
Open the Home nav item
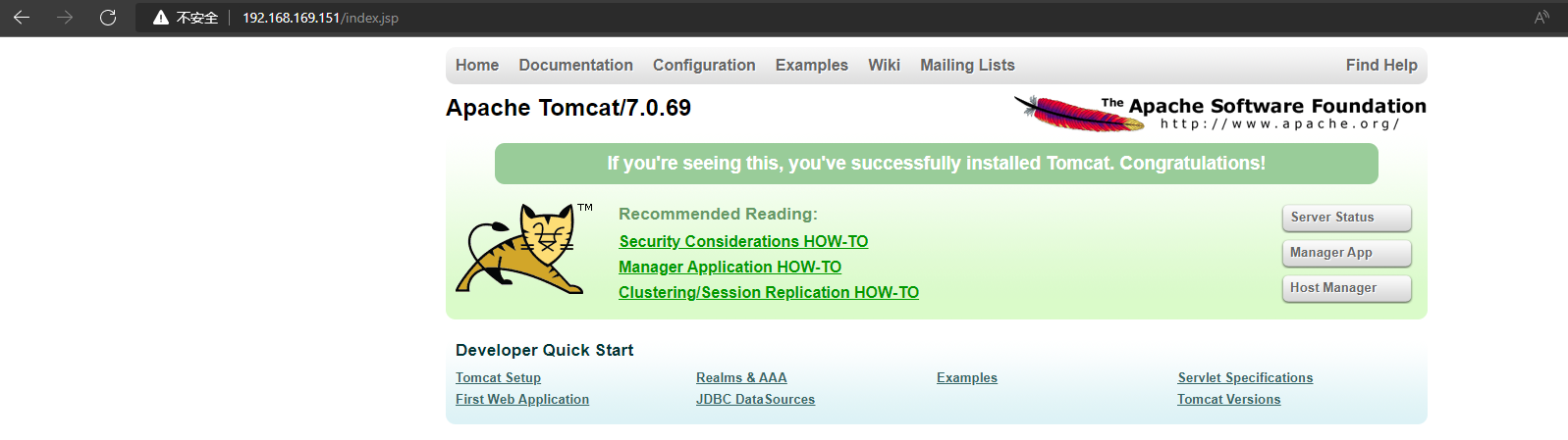[477, 65]
